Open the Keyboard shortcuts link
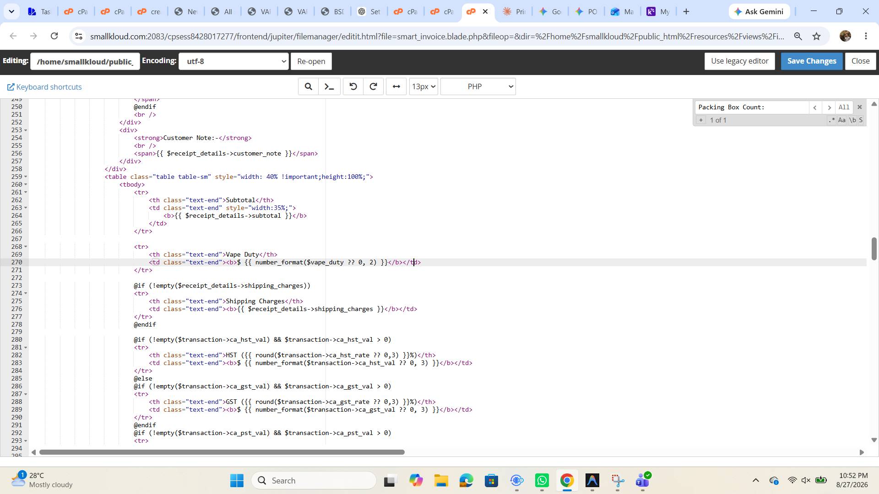This screenshot has width=879, height=494. (44, 87)
